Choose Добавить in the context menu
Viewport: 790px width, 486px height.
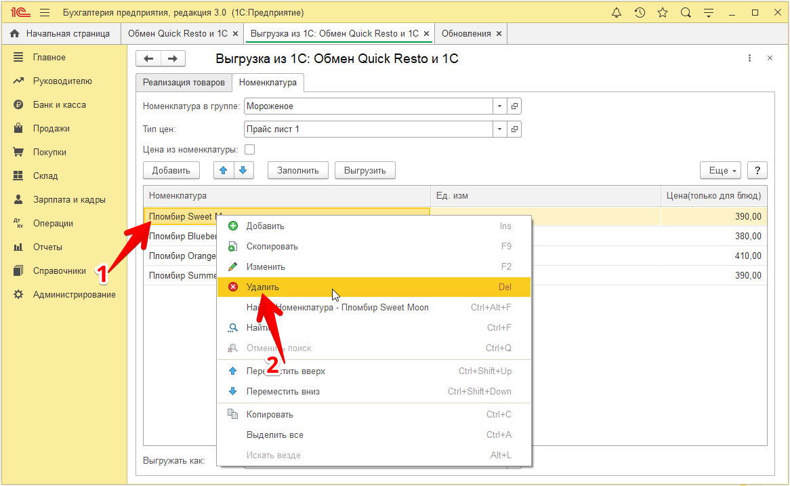pos(374,226)
